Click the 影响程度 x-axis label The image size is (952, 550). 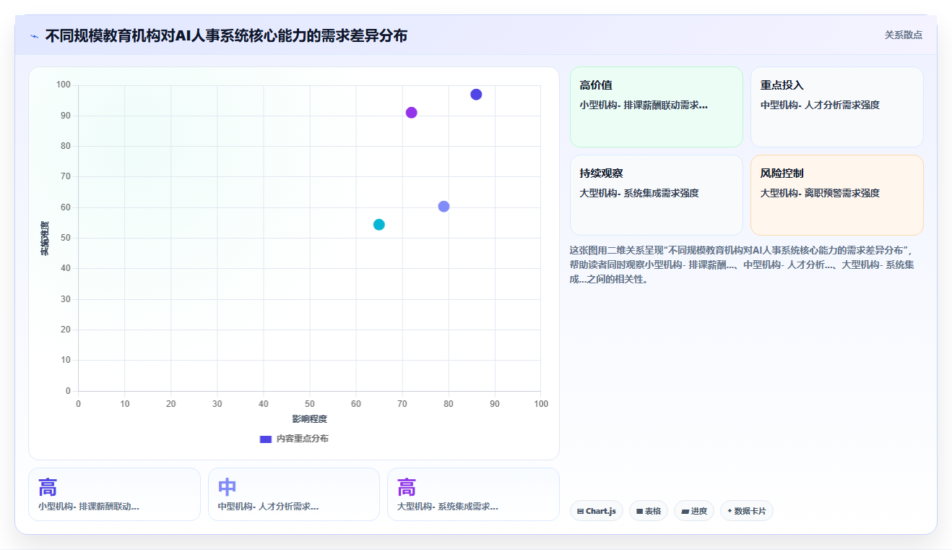tap(310, 419)
